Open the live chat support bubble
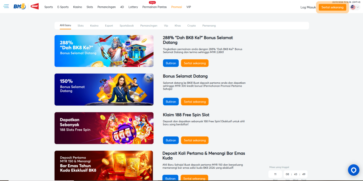This screenshot has width=363, height=181. (x=353, y=170)
